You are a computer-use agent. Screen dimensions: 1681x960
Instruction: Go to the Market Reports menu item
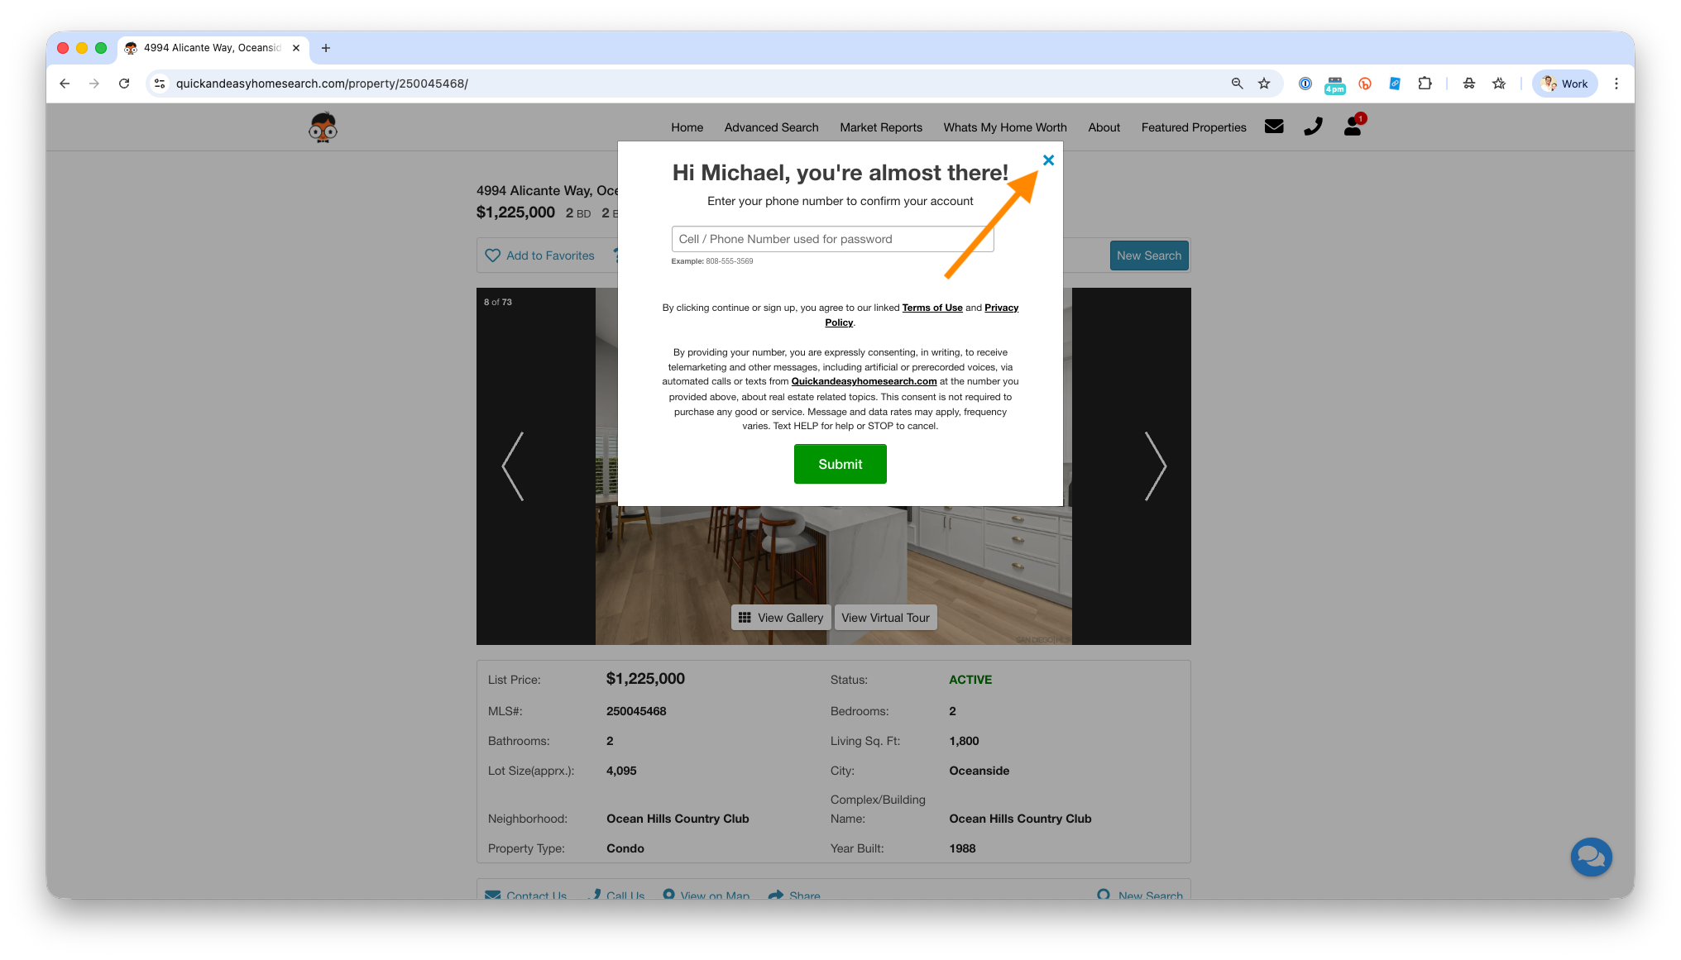880,127
